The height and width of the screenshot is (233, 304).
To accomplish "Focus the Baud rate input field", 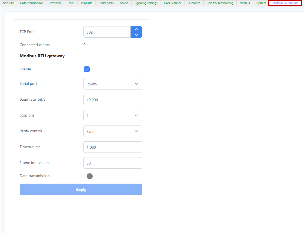I will pos(113,100).
